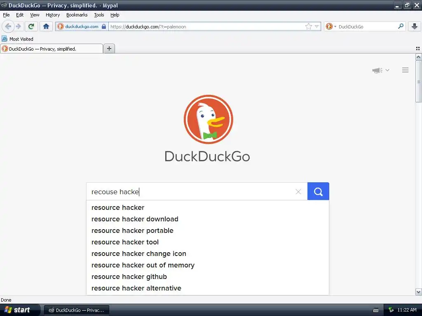Viewport: 422px width, 316px height.
Task: Restore down the Mypal browser window
Action: click(x=407, y=5)
